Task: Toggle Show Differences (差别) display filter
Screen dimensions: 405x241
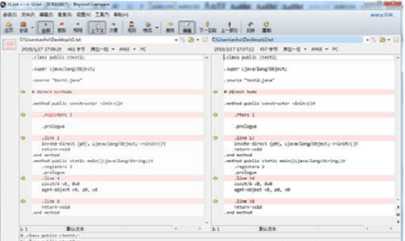Action: point(62,27)
